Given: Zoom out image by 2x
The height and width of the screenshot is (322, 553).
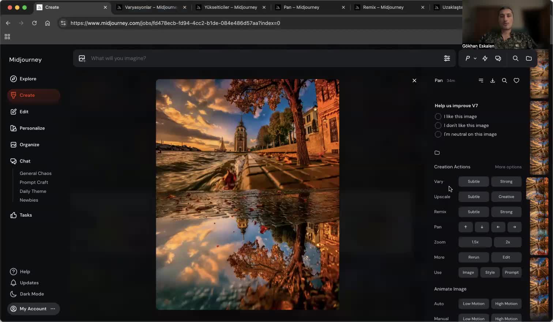Looking at the screenshot, I should tap(508, 242).
